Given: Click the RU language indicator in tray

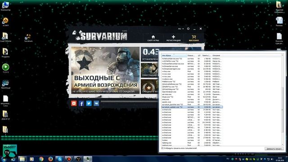Looking at the screenshot, I should pyautogui.click(x=228, y=159).
